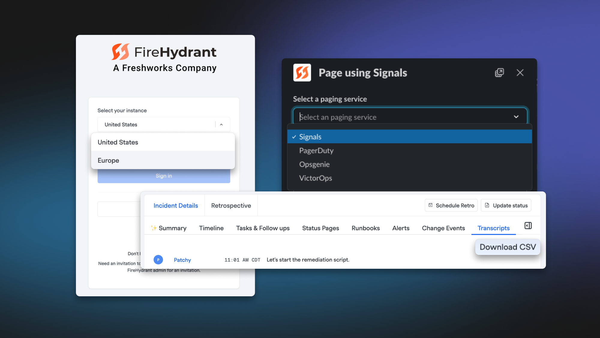This screenshot has height=338, width=600.
Task: Expand paging service dropdown arrow
Action: pyautogui.click(x=516, y=117)
